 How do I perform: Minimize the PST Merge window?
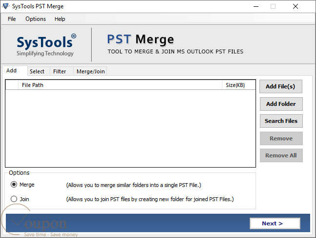256,6
